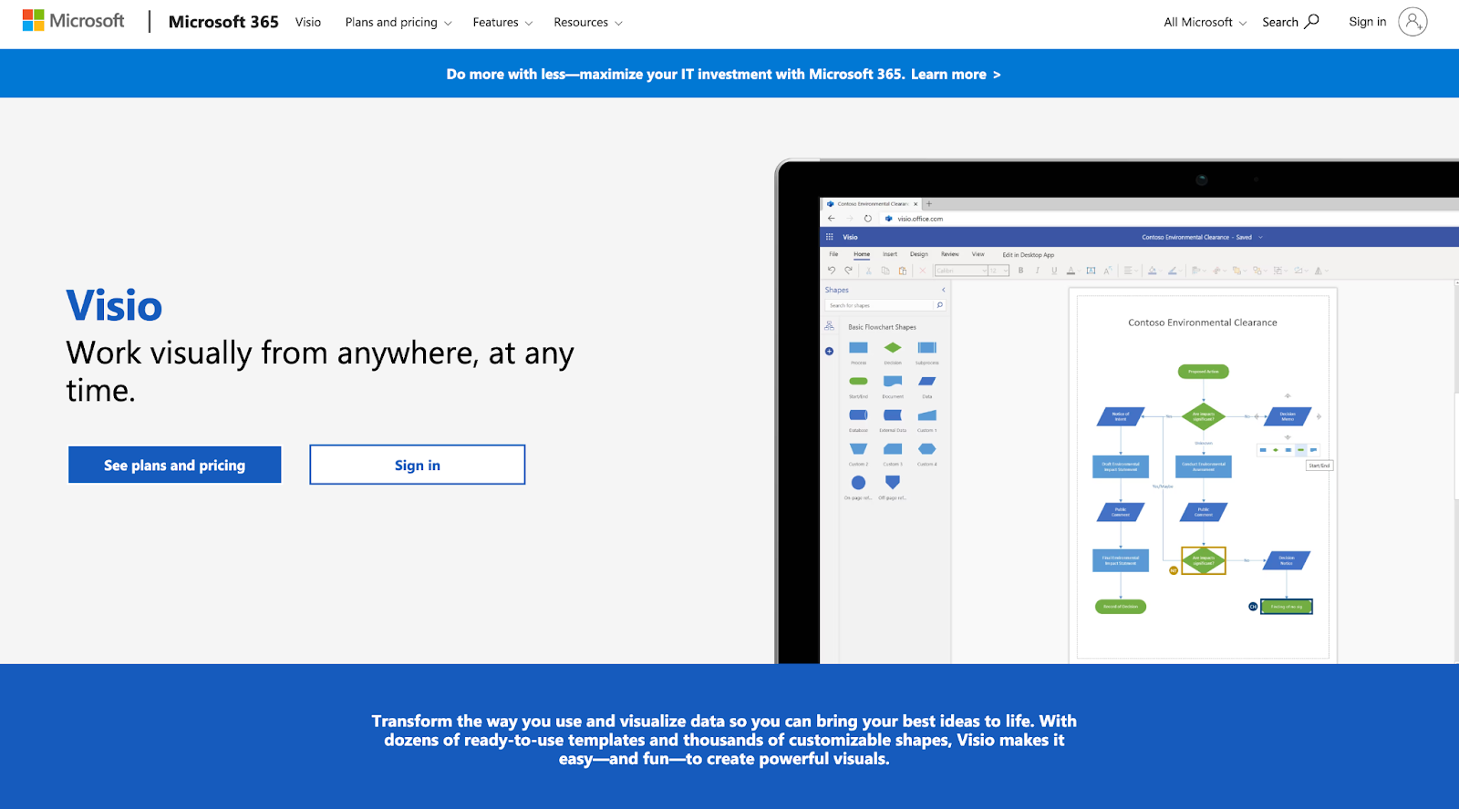Select the Document shape
The width and height of the screenshot is (1459, 809).
893,382
